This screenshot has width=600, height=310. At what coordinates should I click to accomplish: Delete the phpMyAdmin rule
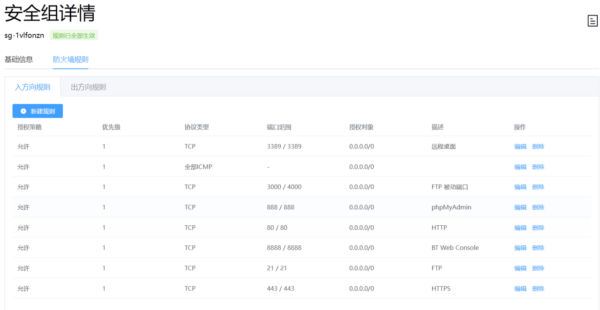538,207
